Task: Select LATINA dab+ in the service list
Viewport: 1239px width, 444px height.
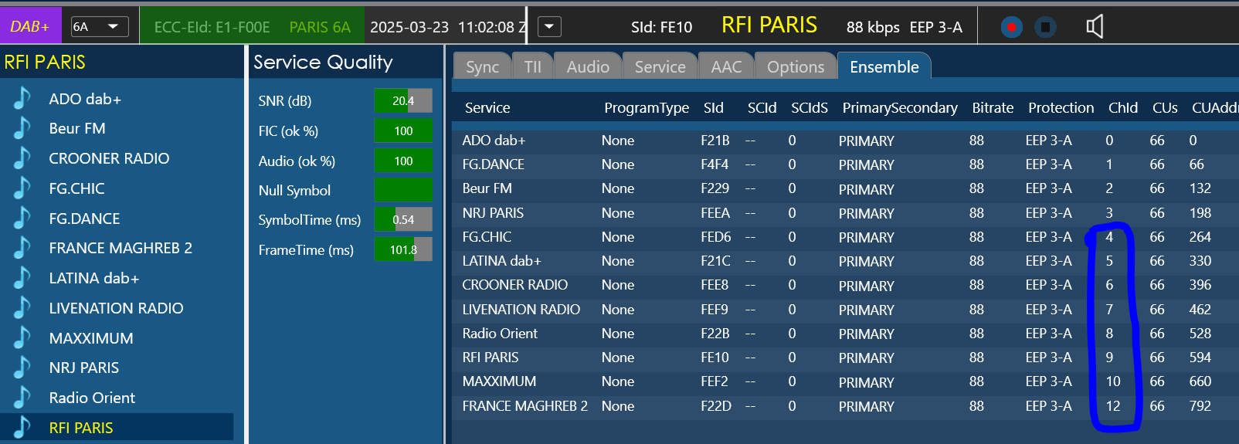Action: click(x=94, y=278)
